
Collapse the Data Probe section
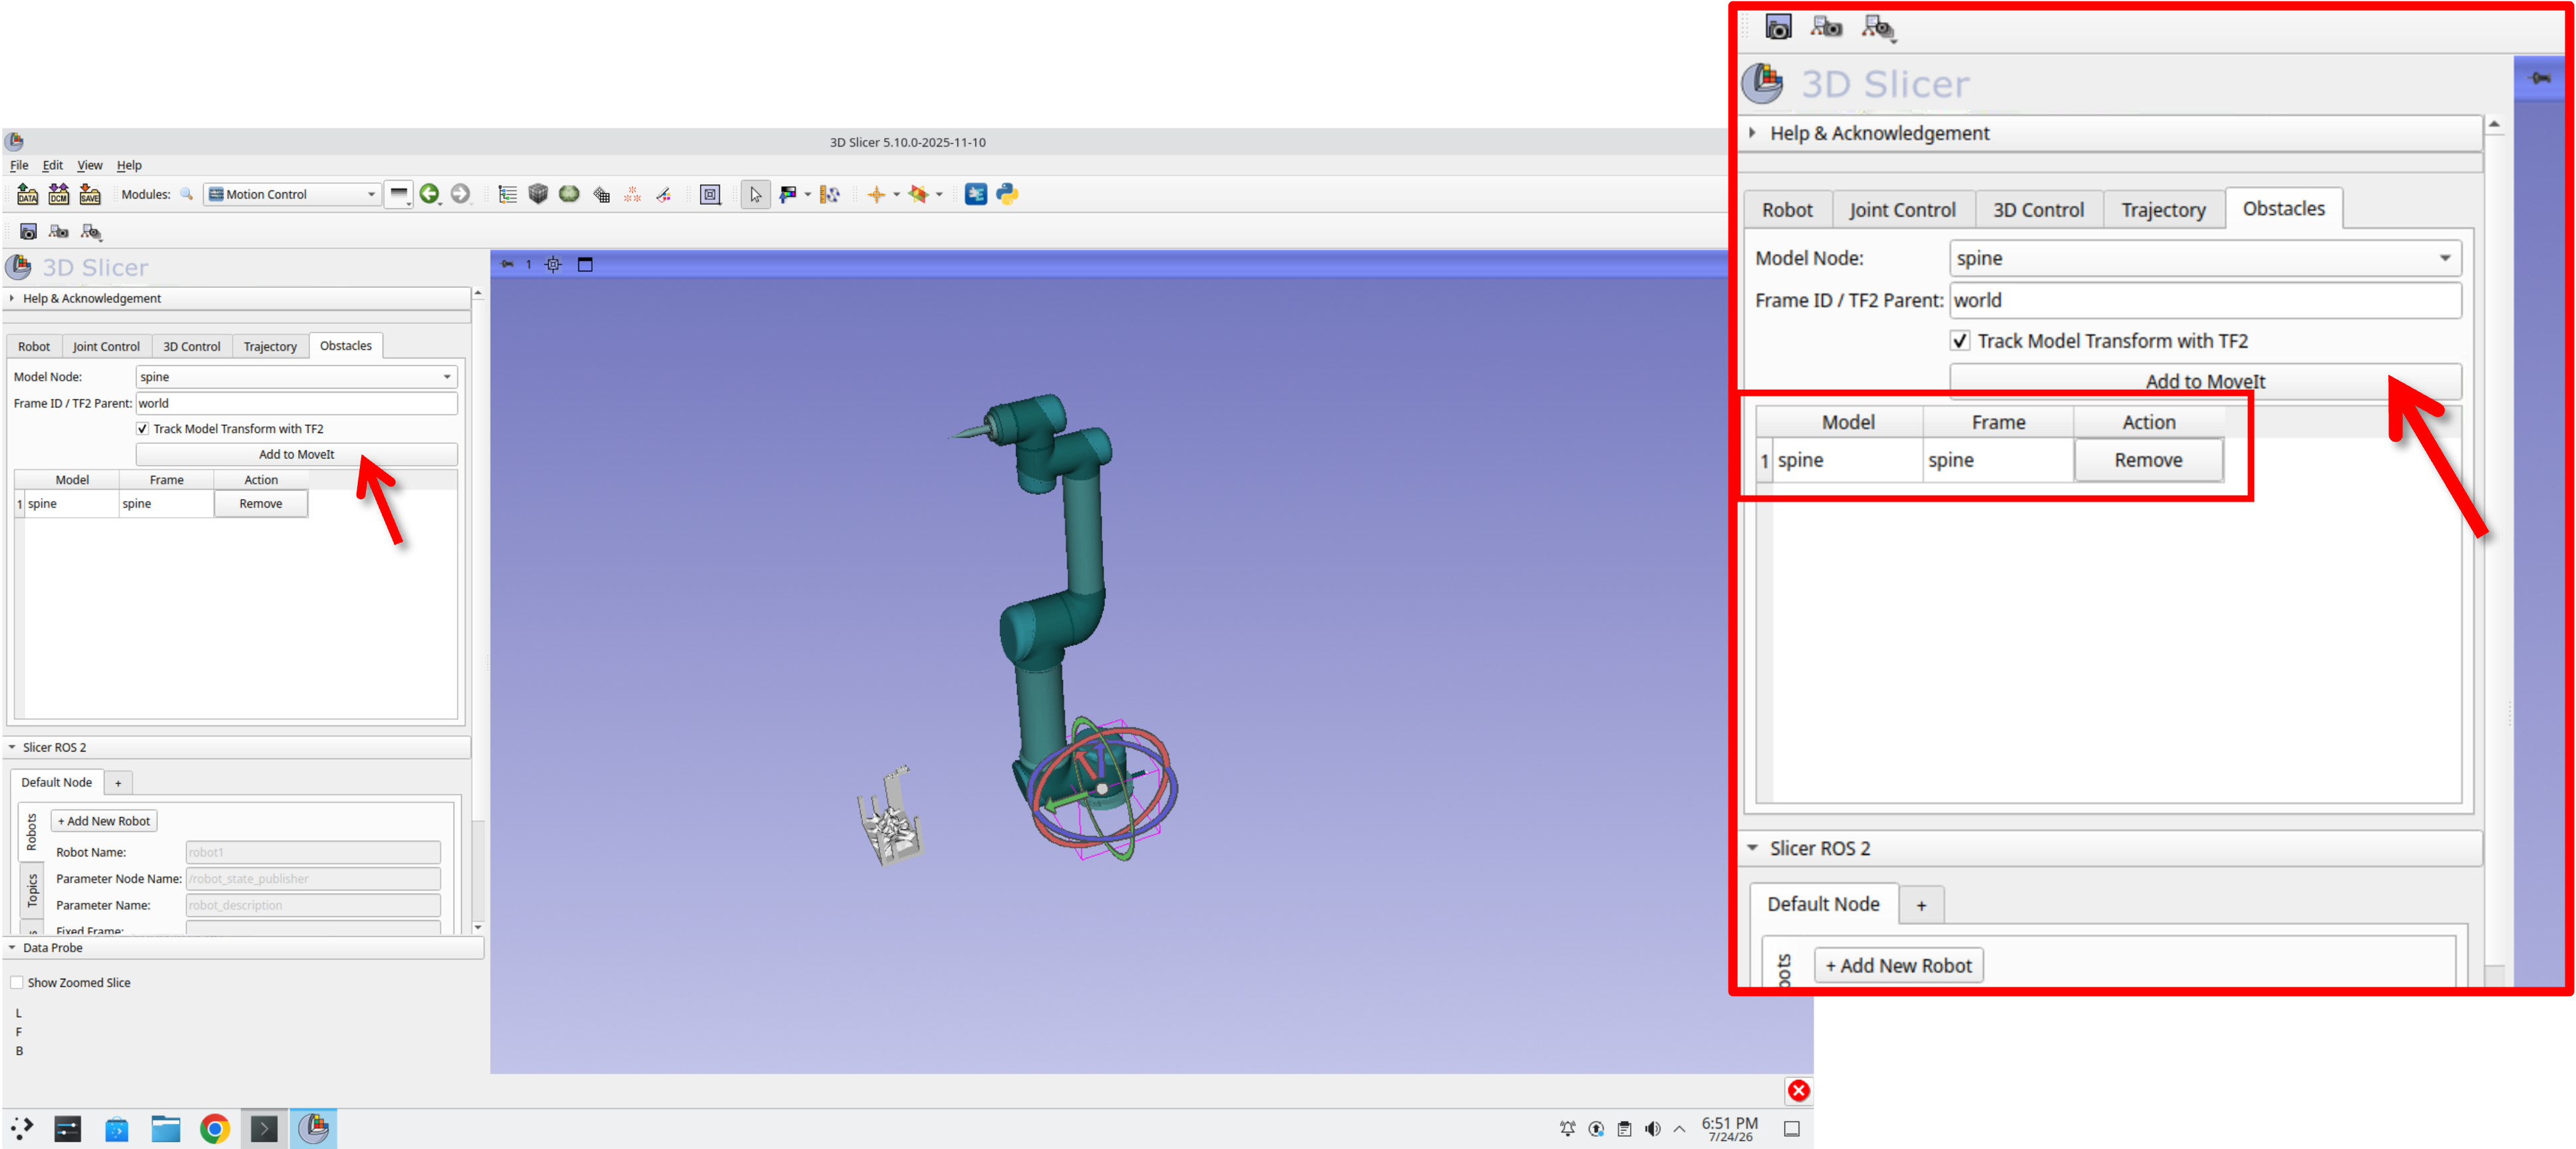[x=244, y=948]
